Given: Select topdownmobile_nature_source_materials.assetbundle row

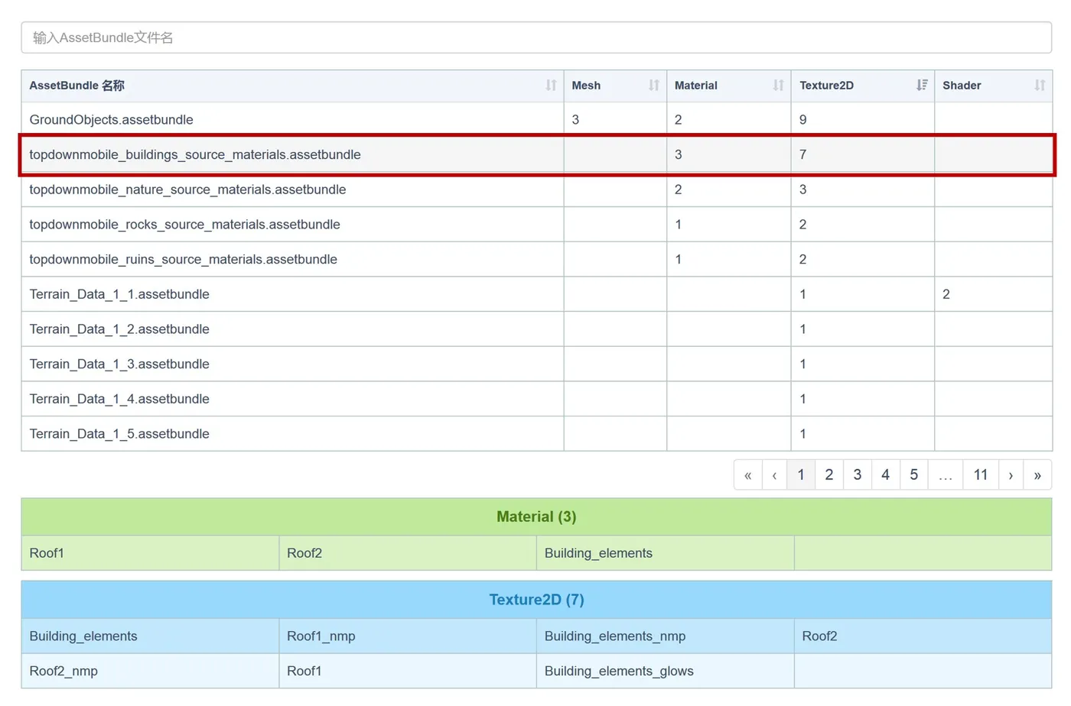Looking at the screenshot, I should (x=536, y=189).
